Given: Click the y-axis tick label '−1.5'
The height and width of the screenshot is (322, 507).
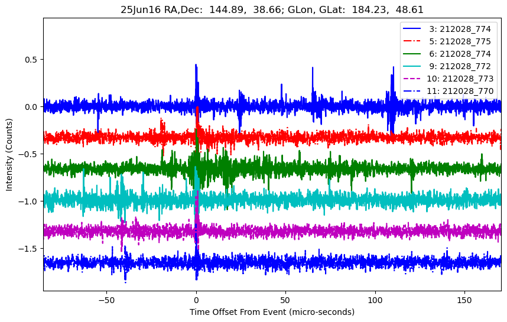Looking at the screenshot, I should tap(28, 249).
